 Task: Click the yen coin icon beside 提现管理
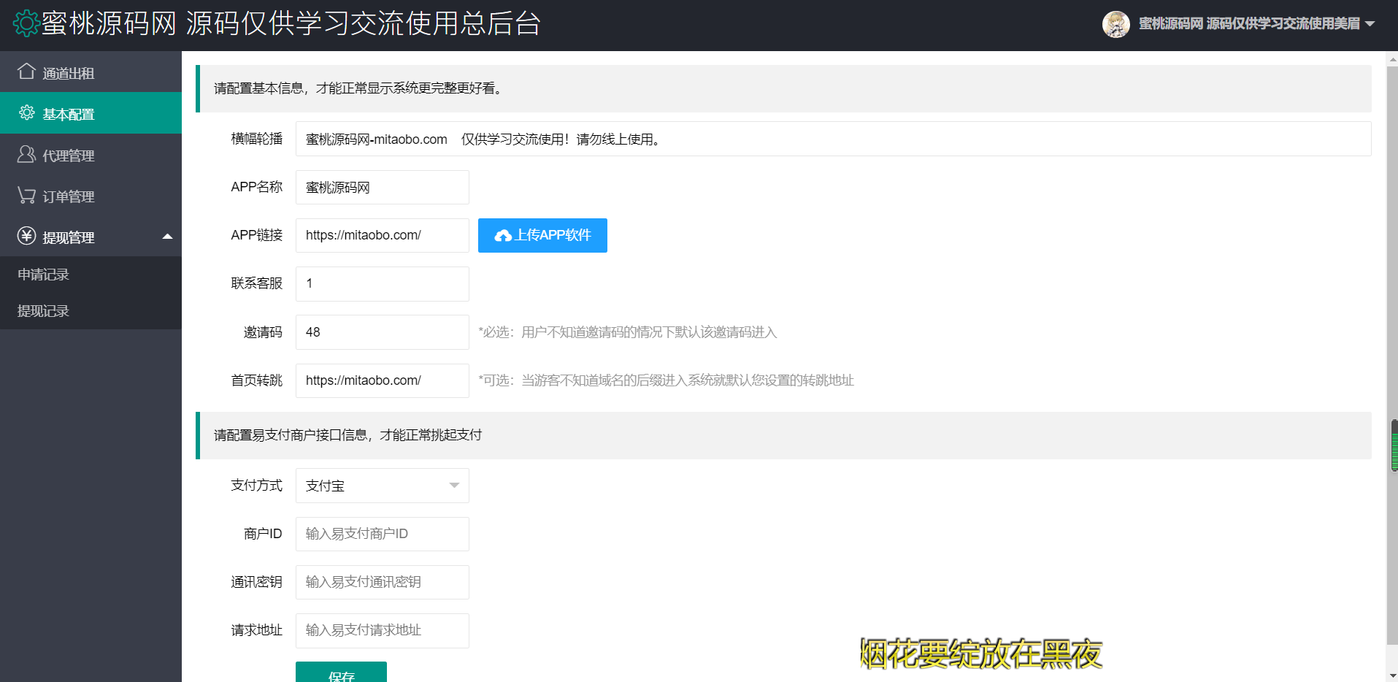tap(26, 236)
